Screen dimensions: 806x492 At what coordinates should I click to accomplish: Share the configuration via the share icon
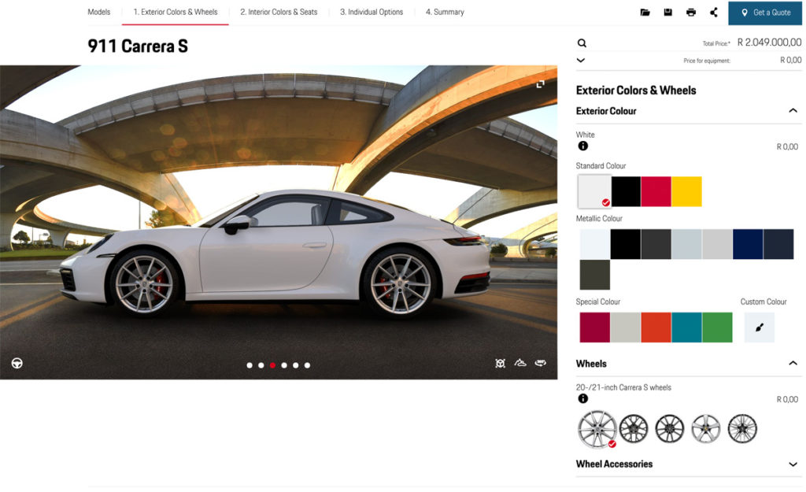[x=713, y=13]
